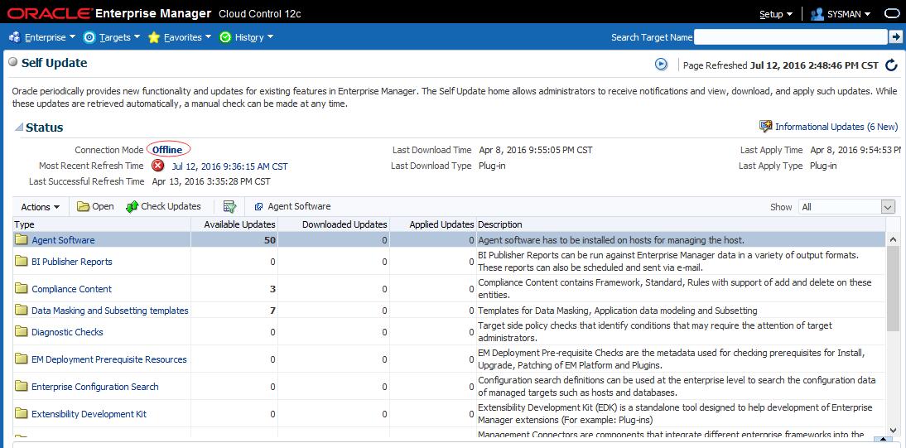Click the gray Self Update status icon
This screenshot has height=448, width=906.
coord(13,62)
